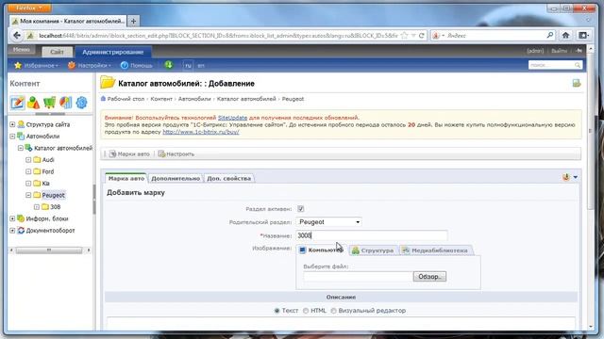Image resolution: width=604 pixels, height=339 pixels.
Task: Open the SiteUpdate link
Action: (233, 118)
